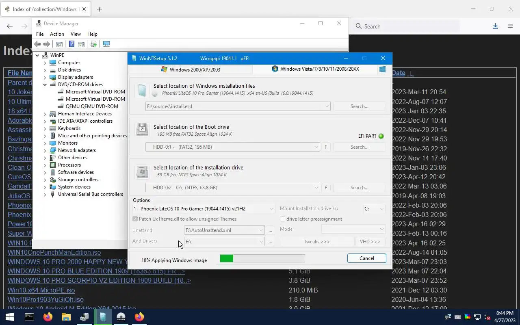The width and height of the screenshot is (520, 325).
Task: Collapse the DVD/CD-ROM drives node
Action: coord(45,84)
